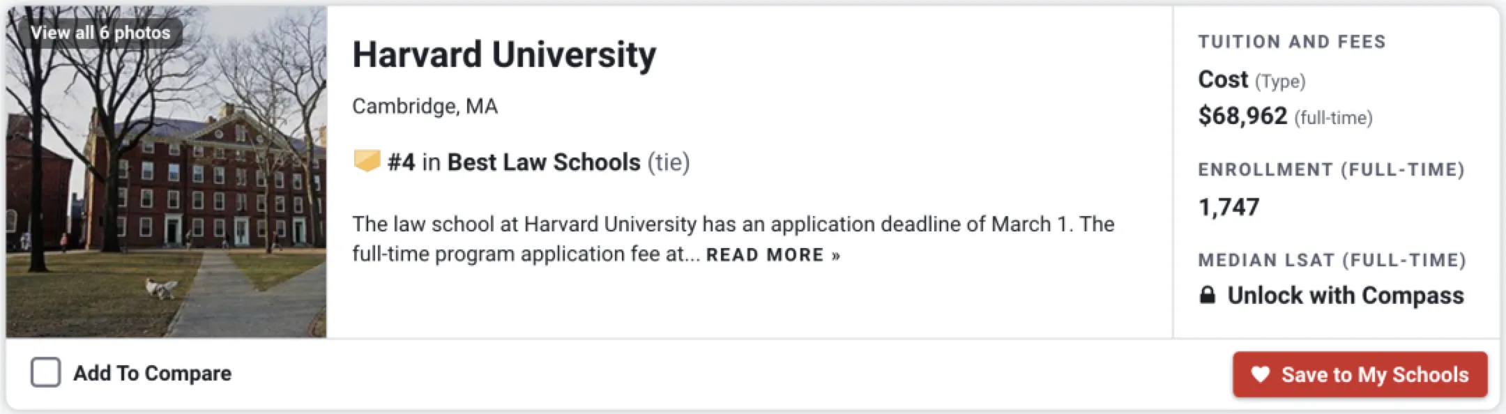Click the gold ranking badge icon
The image size is (1506, 414).
point(367,161)
